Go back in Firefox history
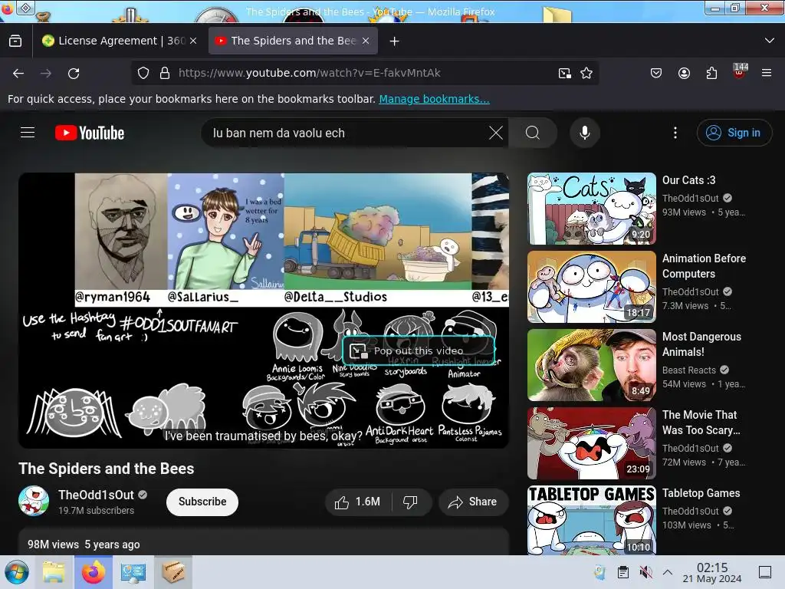 (x=18, y=74)
